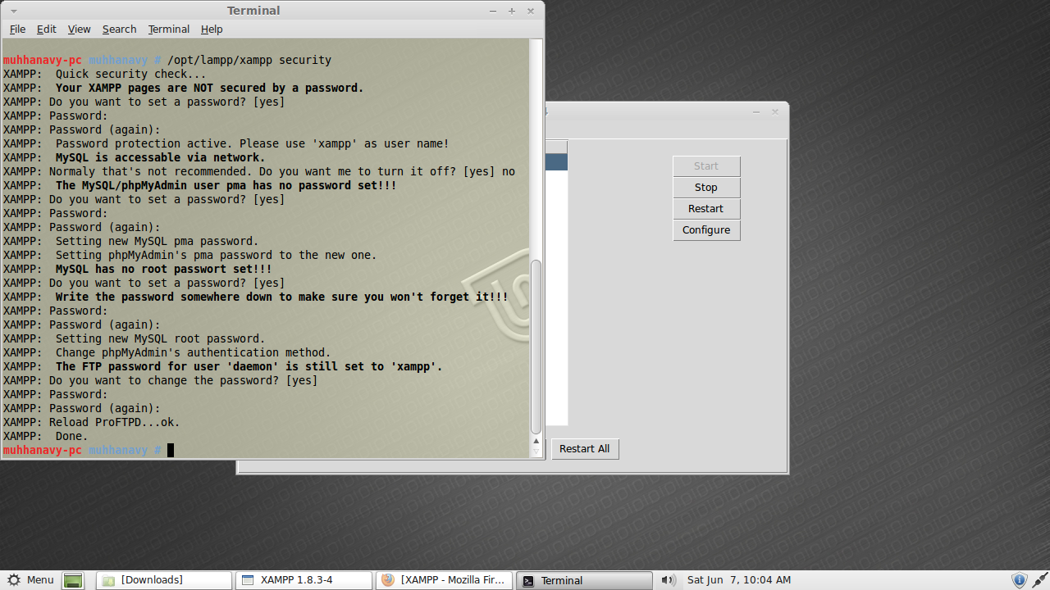Click 'XAMPP: Done.' line in Terminal
The image size is (1050, 590).
pos(46,436)
